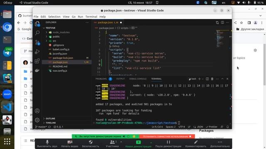Open vue.config.js in the explorer

coord(60,71)
